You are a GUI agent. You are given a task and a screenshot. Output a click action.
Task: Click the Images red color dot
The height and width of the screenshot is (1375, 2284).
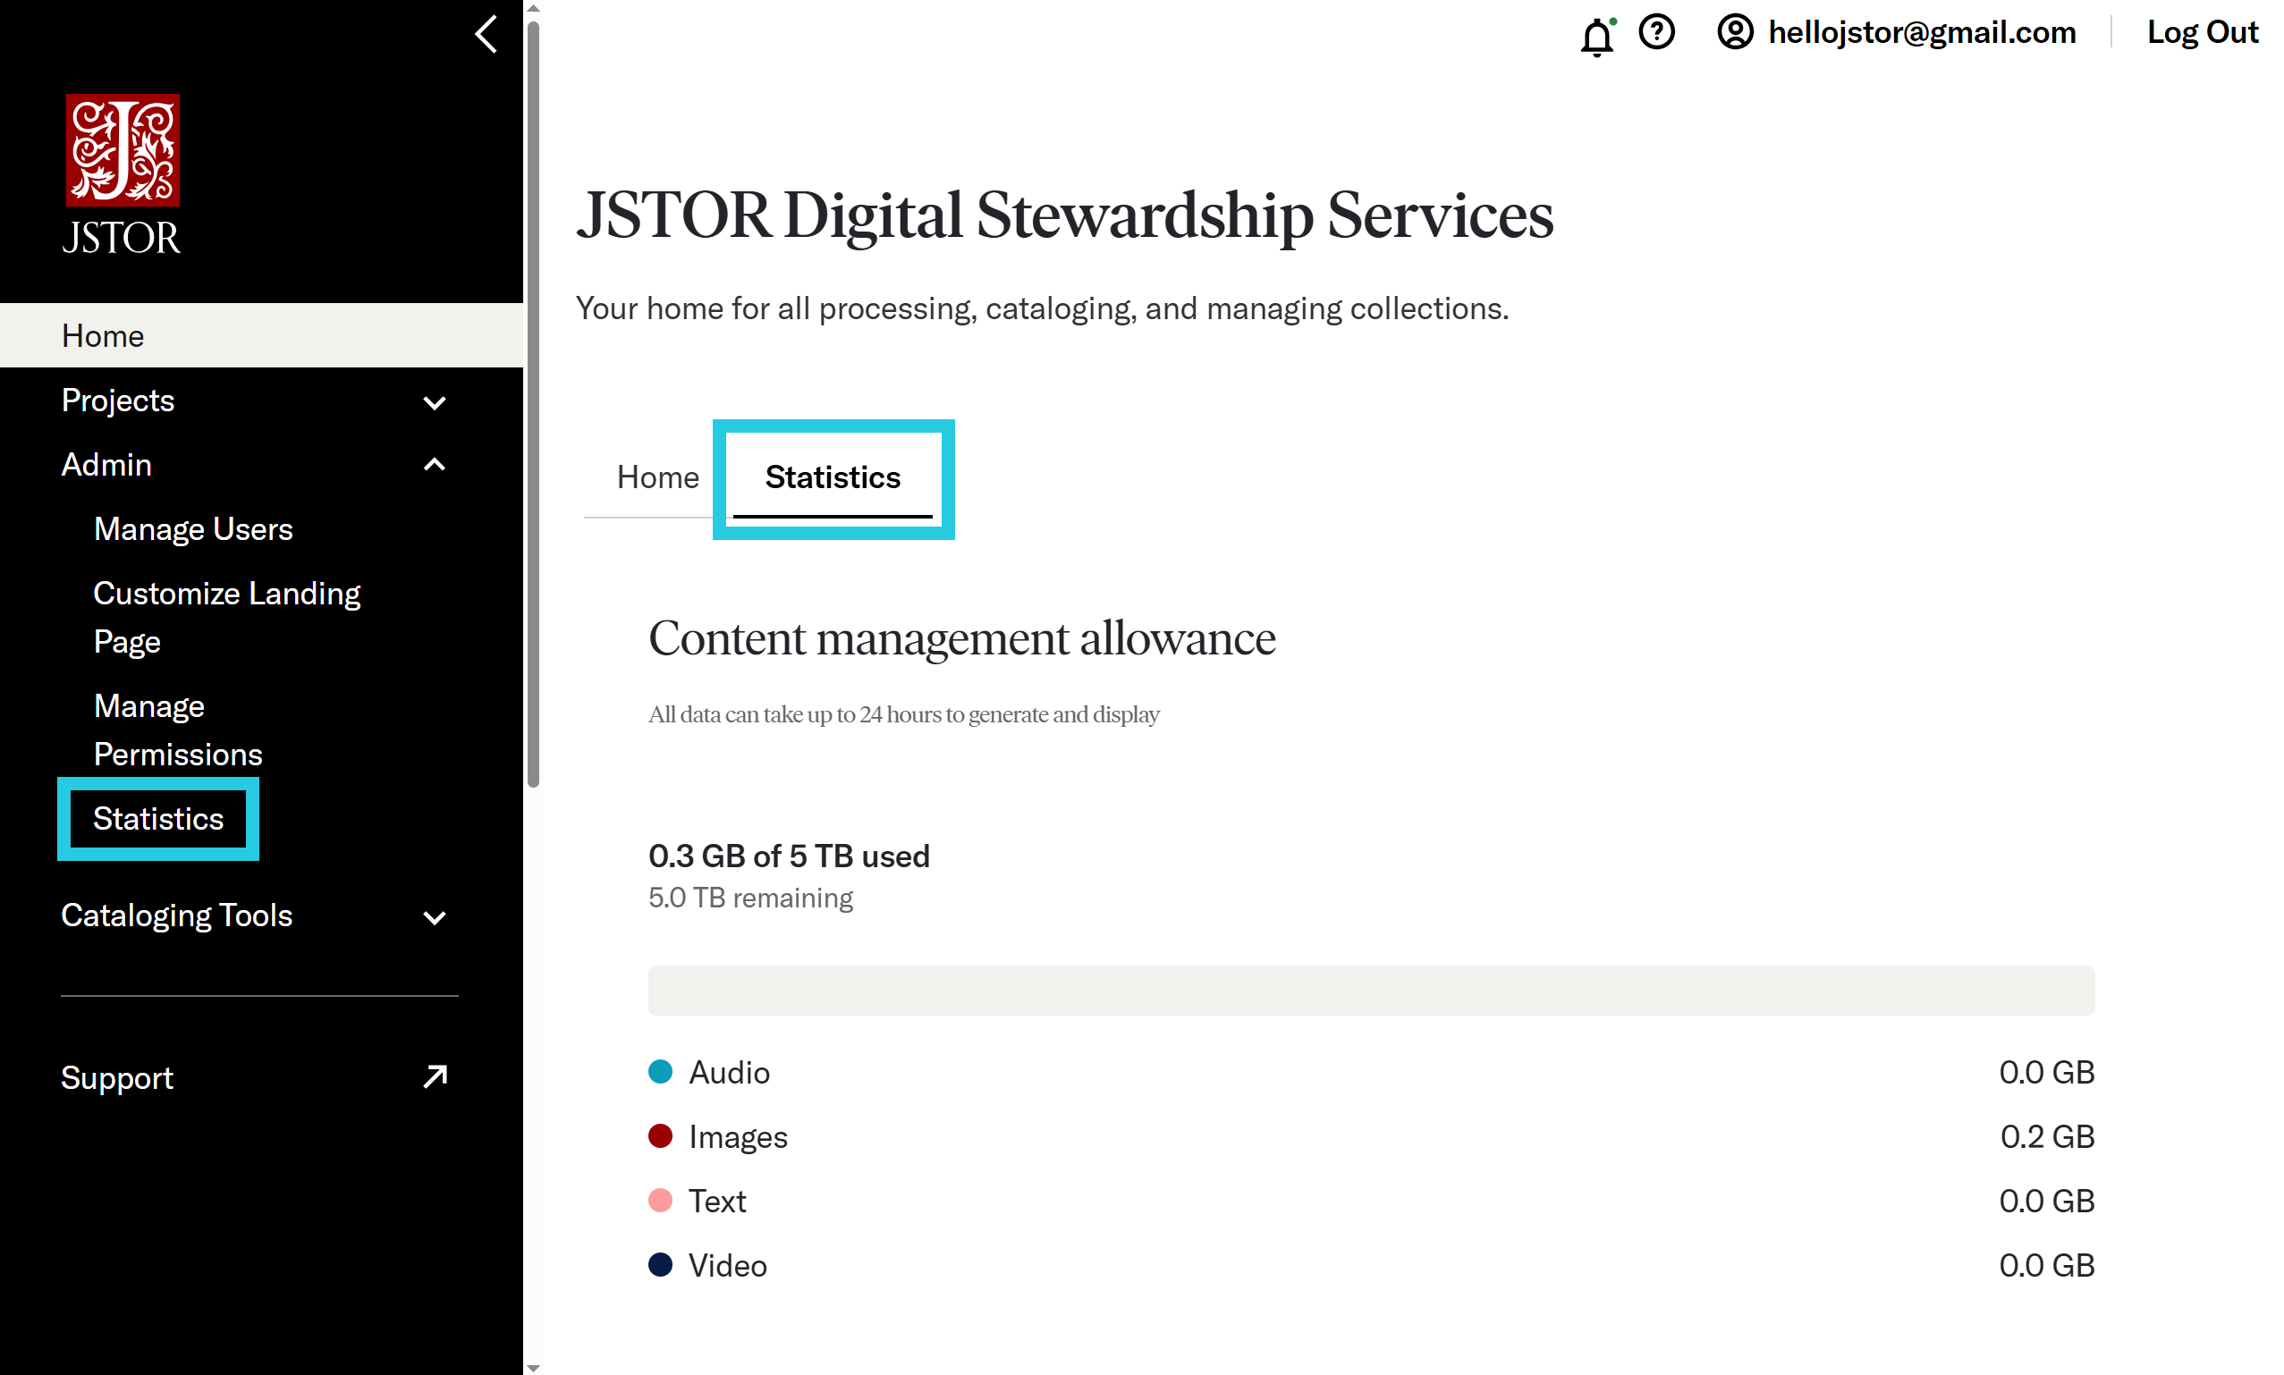pyautogui.click(x=661, y=1136)
